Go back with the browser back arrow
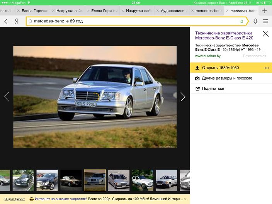272x204 pixels. tap(6, 21)
